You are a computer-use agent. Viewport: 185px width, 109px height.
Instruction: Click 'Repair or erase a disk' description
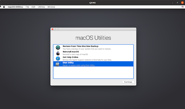pyautogui.click(x=79, y=65)
